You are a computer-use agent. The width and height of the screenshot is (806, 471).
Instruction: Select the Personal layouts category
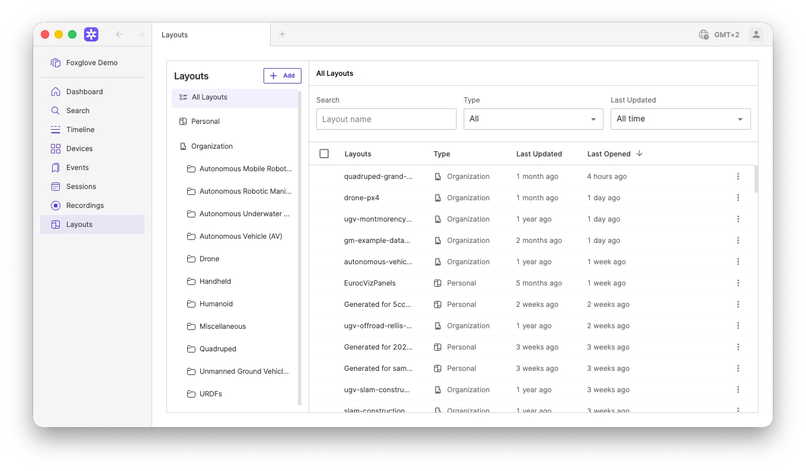235,121
